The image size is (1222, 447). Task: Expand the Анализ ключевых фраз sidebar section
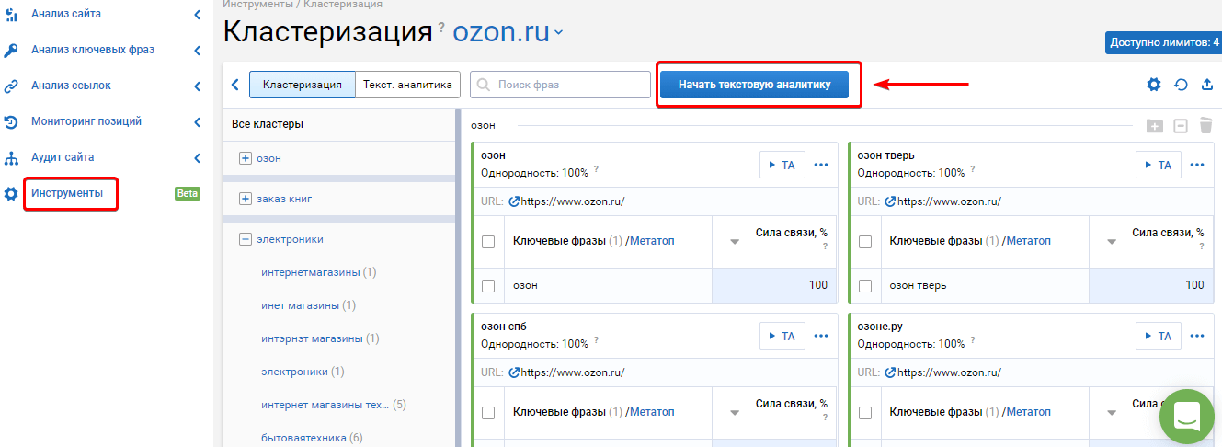point(197,50)
